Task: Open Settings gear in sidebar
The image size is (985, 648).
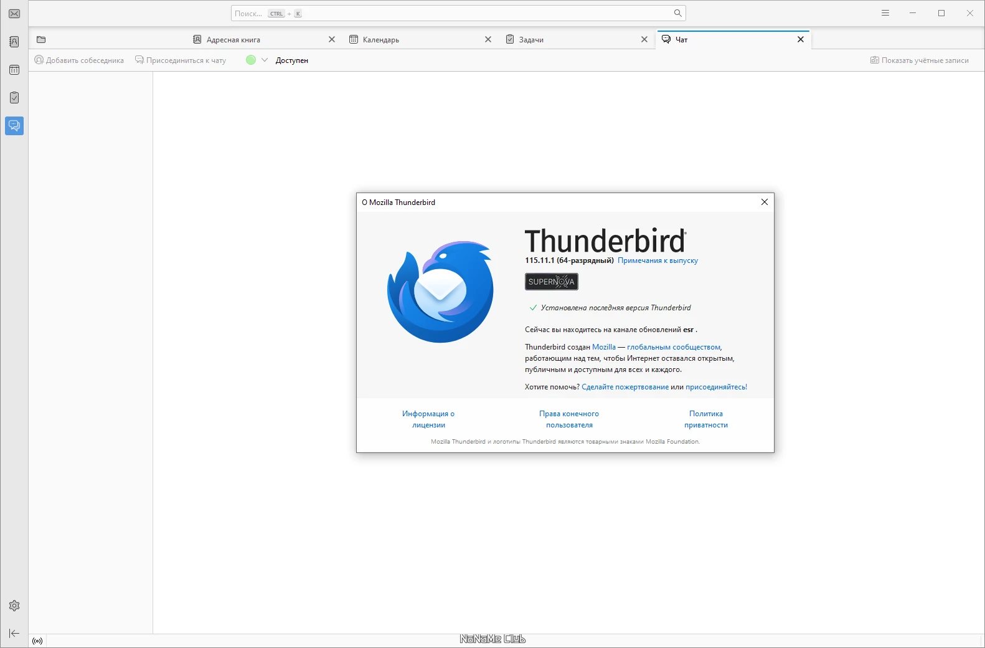Action: click(x=14, y=606)
